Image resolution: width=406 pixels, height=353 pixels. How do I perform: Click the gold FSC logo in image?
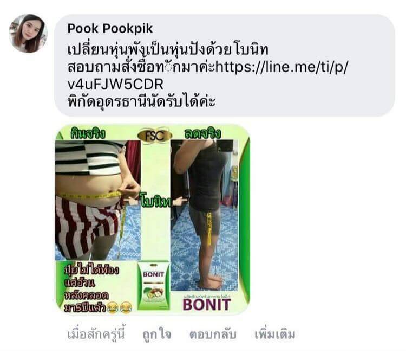pyautogui.click(x=155, y=135)
